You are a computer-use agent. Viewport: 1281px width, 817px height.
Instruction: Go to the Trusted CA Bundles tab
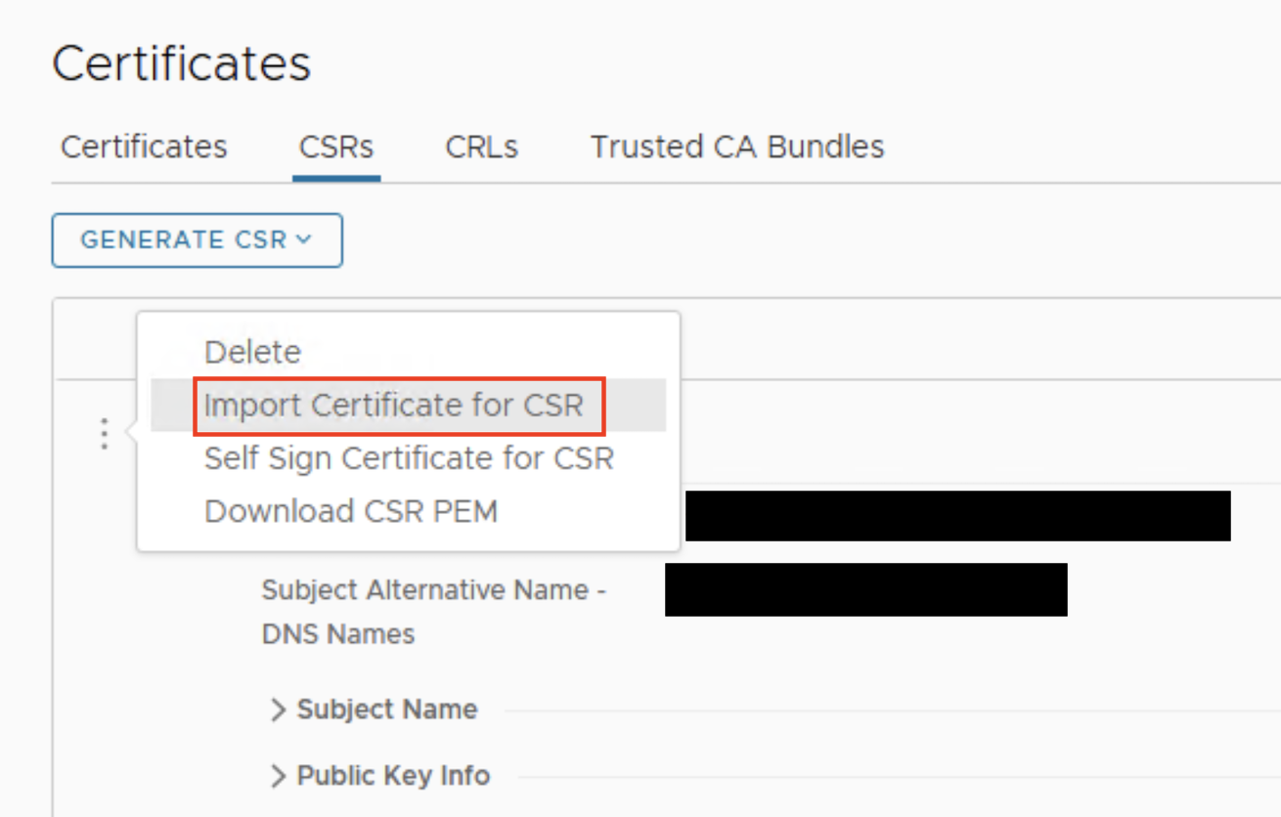(x=737, y=147)
